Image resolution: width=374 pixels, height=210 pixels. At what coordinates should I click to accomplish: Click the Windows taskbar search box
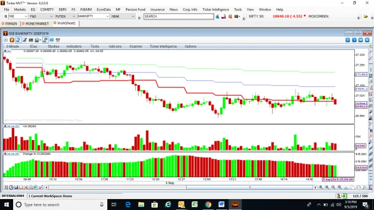pyautogui.click(x=59, y=205)
